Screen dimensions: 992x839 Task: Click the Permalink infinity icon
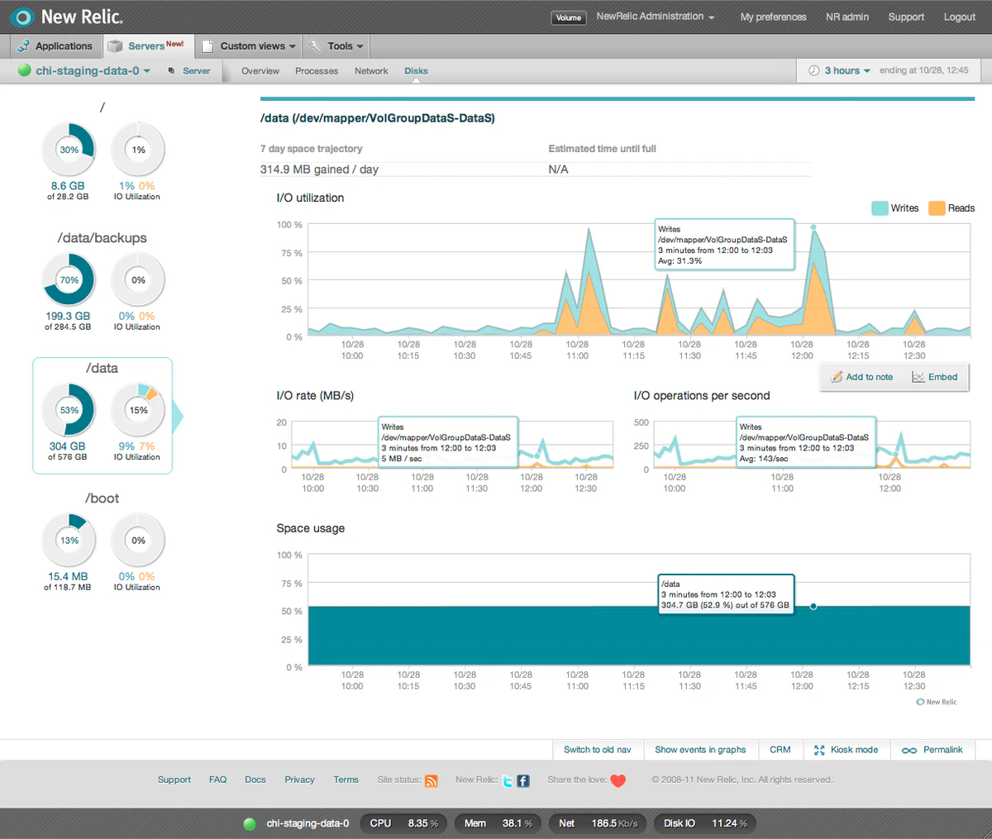(909, 751)
